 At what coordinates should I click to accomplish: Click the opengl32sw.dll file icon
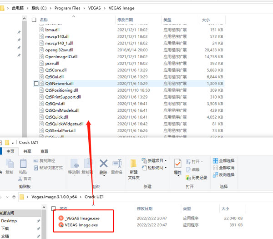click(x=41, y=50)
